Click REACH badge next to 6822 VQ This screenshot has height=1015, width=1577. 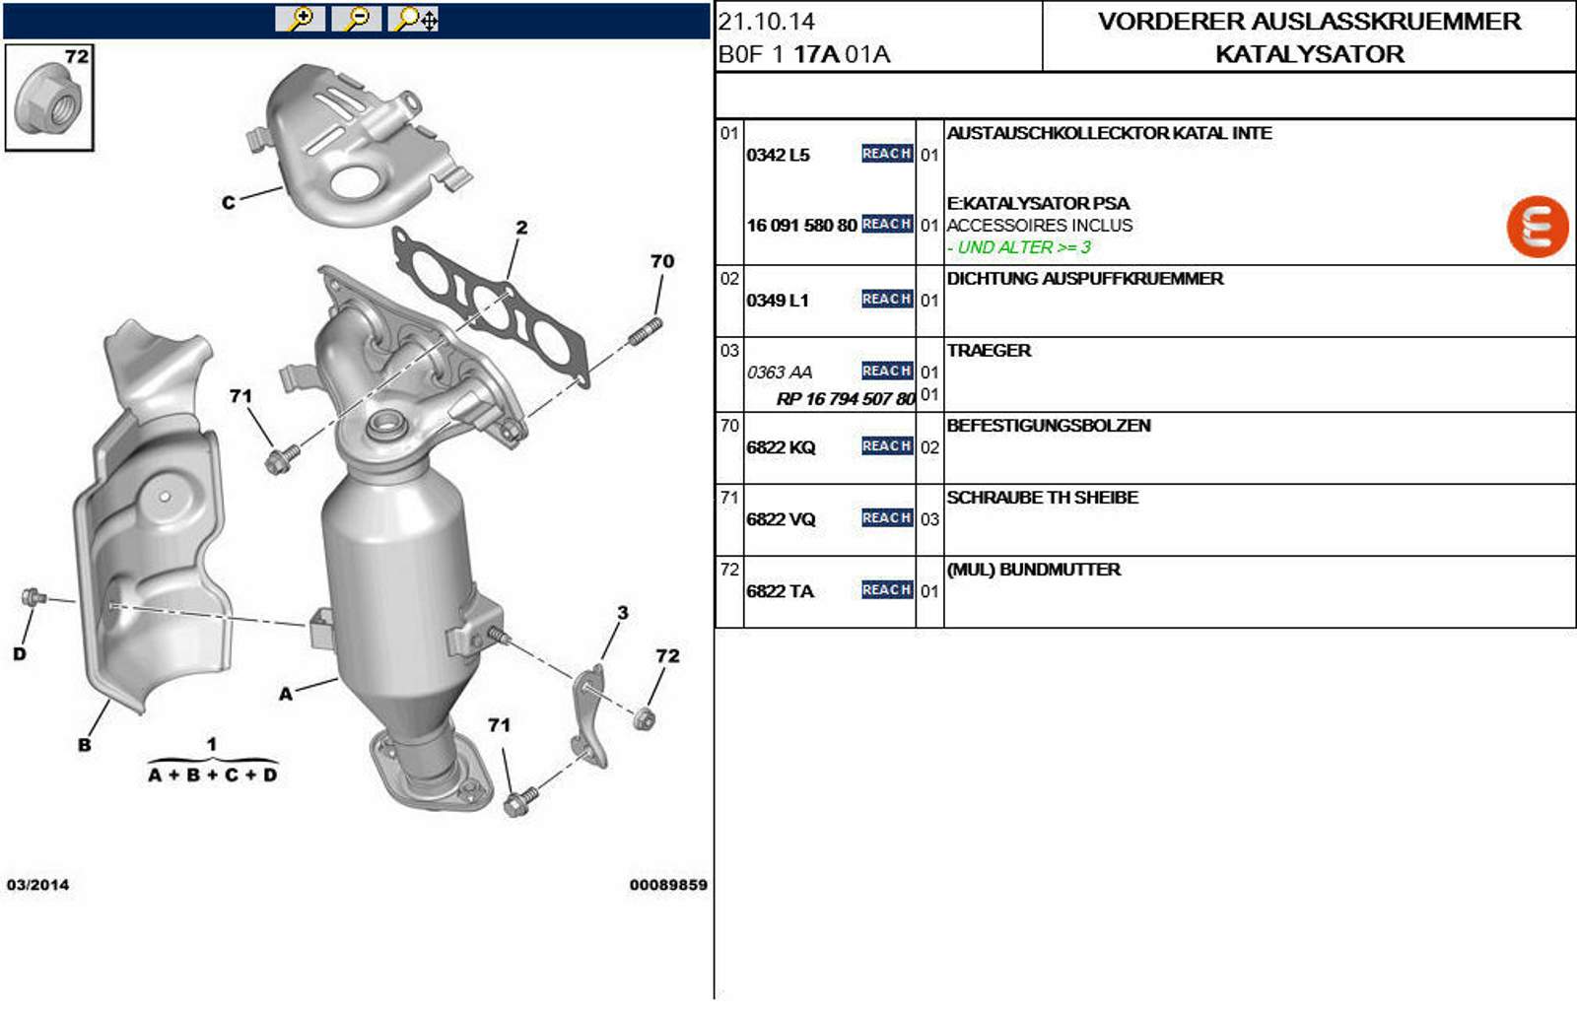tap(886, 518)
